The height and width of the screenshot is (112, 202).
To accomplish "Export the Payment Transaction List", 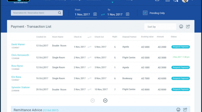I will pyautogui.click(x=188, y=26).
